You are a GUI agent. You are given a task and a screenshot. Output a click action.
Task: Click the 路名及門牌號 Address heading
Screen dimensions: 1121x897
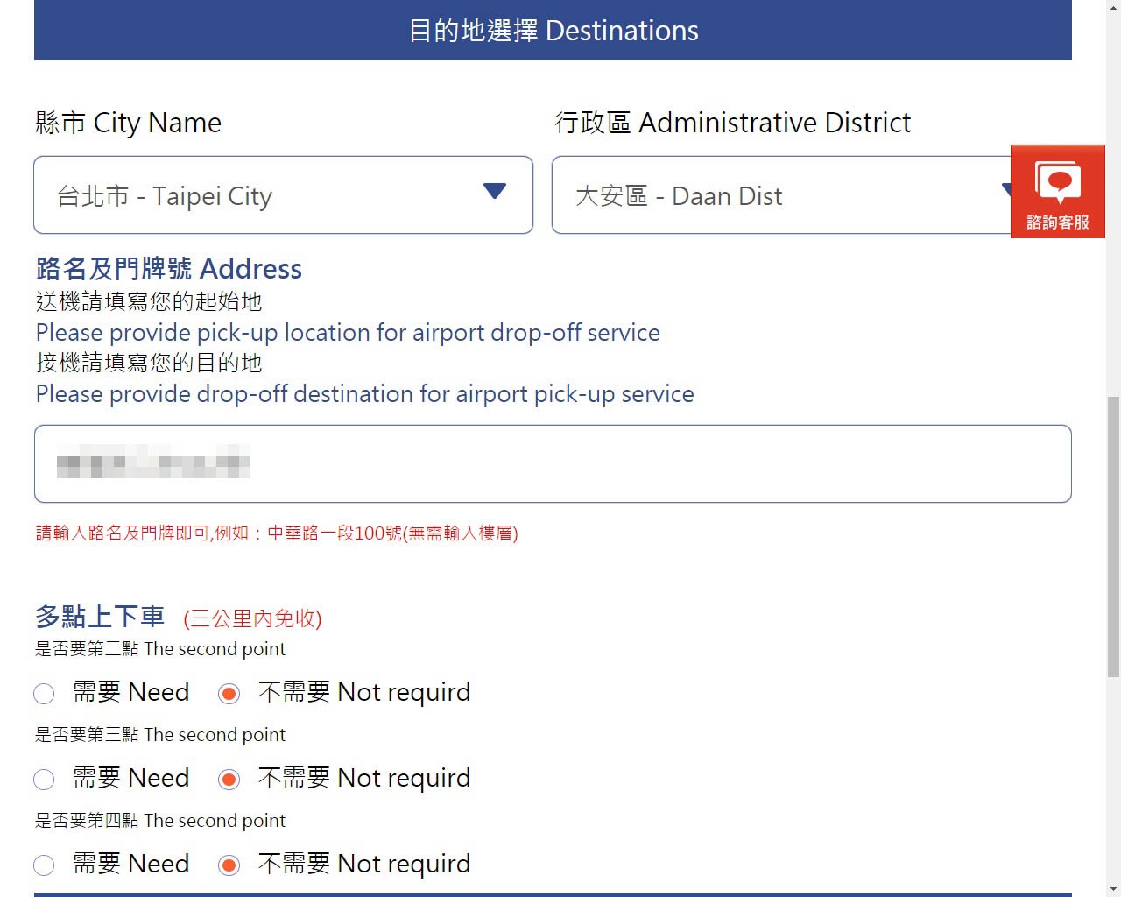169,269
